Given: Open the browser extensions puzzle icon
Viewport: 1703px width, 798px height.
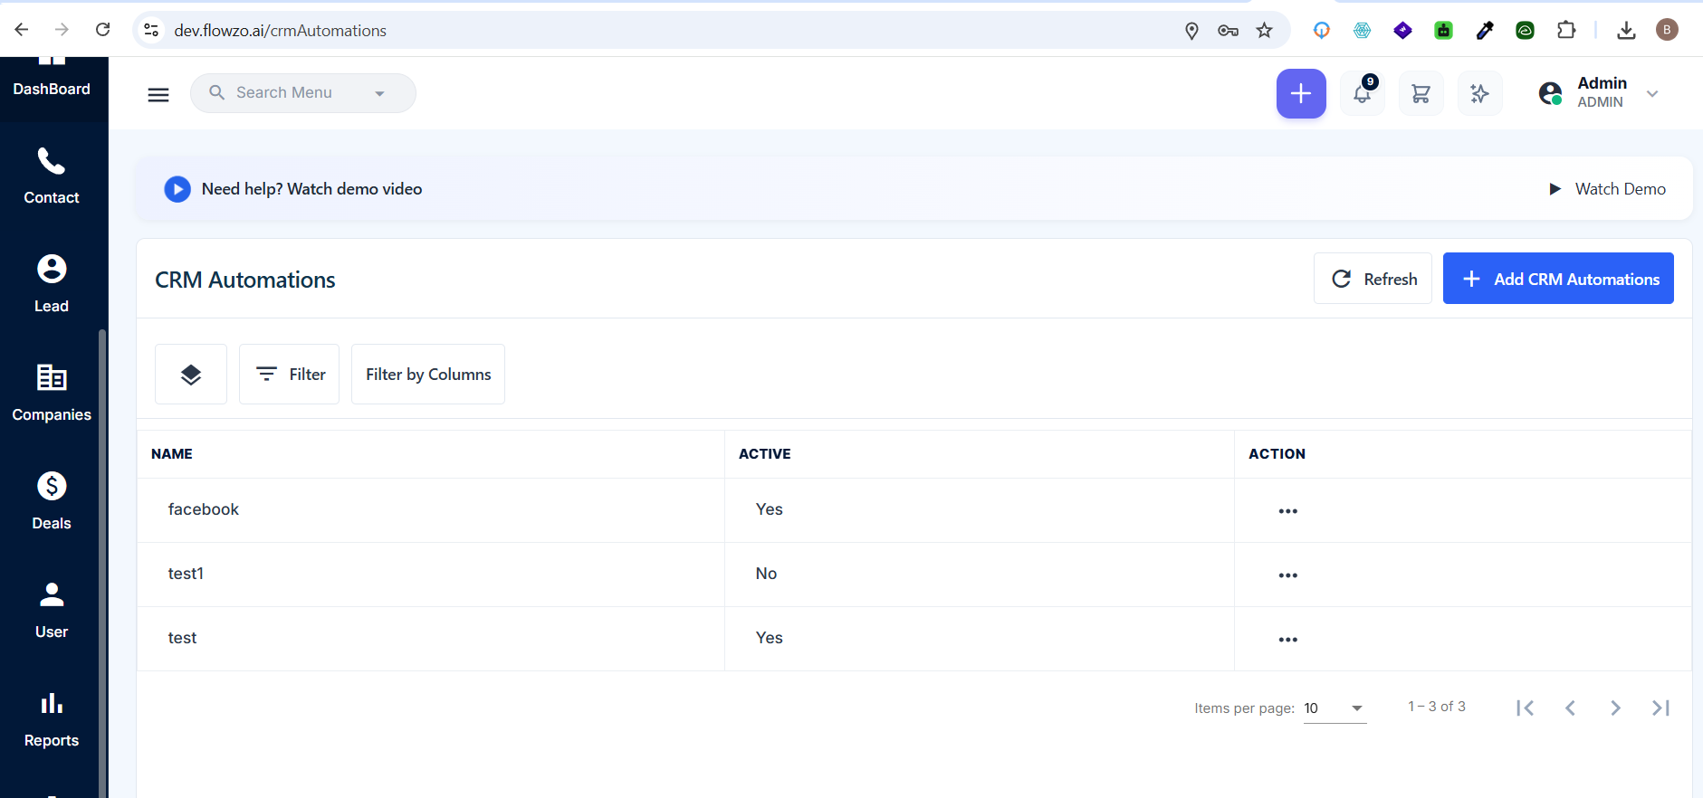Looking at the screenshot, I should click(x=1566, y=31).
